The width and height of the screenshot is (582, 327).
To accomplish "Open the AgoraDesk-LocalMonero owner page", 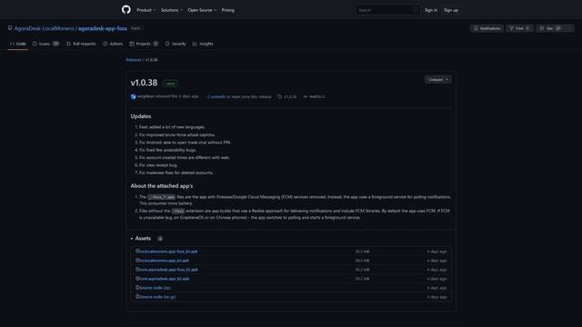I will click(45, 28).
